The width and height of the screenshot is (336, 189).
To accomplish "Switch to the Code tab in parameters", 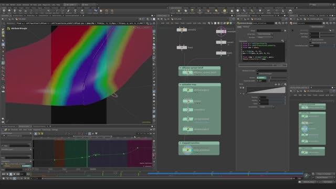I will pyautogui.click(x=239, y=27).
